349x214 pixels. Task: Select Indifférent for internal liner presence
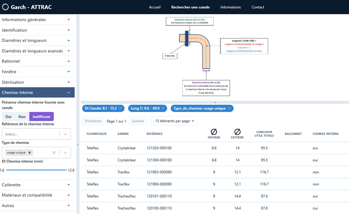(x=41, y=117)
